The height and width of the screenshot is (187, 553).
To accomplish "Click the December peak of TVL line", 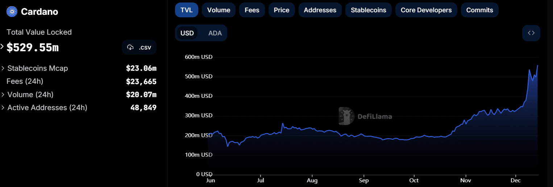I will pos(537,65).
